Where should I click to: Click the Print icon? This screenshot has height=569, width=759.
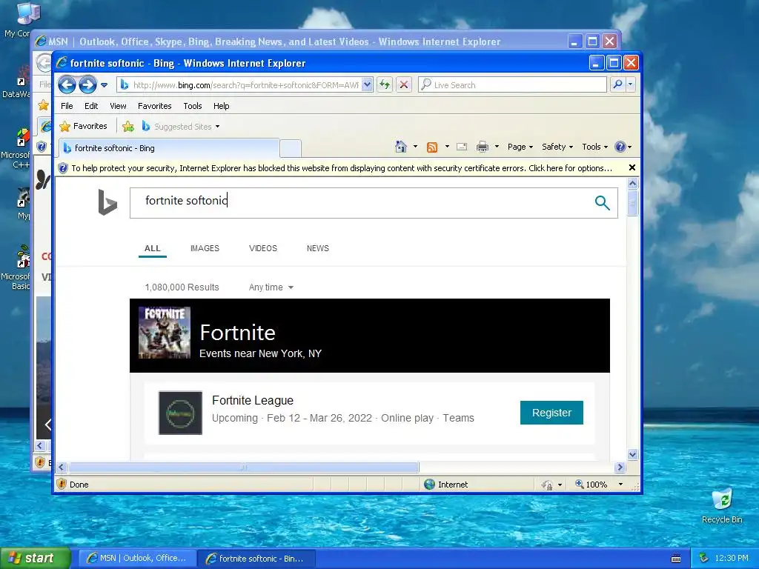coord(482,147)
